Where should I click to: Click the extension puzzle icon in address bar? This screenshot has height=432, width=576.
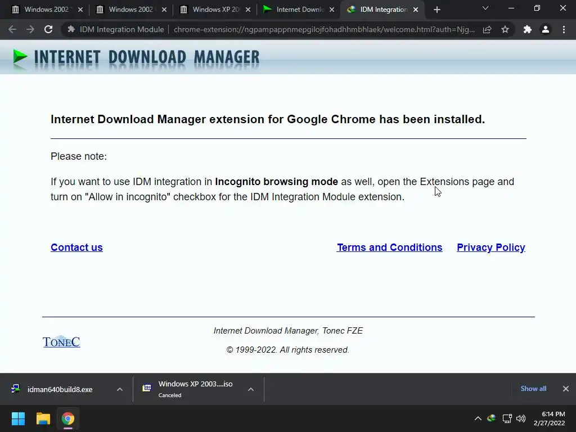coord(71,29)
